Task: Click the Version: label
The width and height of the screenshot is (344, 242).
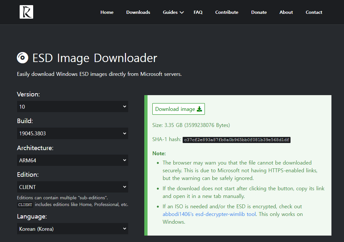Action: pos(28,94)
